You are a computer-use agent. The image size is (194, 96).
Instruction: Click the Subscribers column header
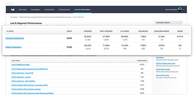pos(142,61)
